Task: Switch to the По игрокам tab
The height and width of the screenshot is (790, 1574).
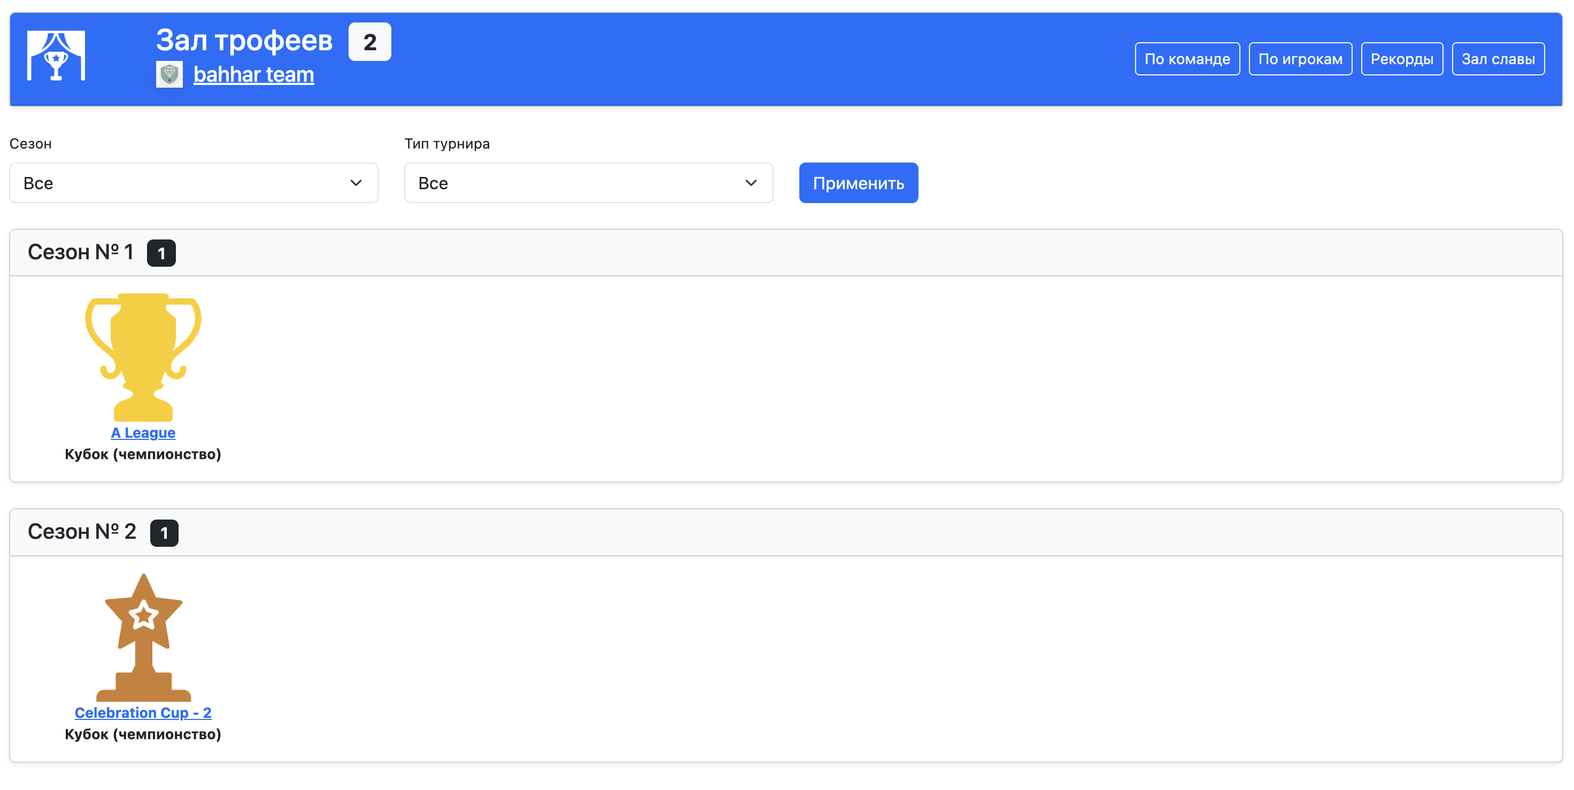Action: coord(1300,59)
